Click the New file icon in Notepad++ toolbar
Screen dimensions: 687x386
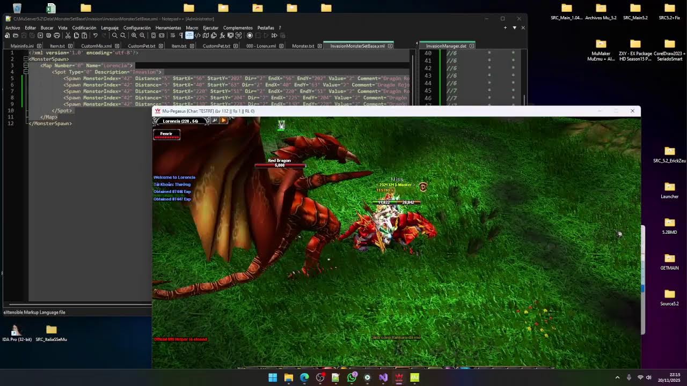(7, 35)
